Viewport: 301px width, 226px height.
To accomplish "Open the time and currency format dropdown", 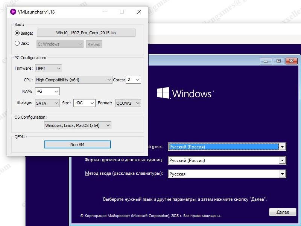I will point(227,160).
